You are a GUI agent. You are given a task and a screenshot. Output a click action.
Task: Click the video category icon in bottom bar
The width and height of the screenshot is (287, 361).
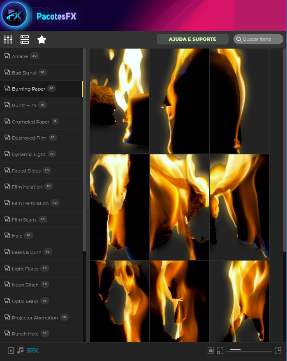pyautogui.click(x=11, y=351)
